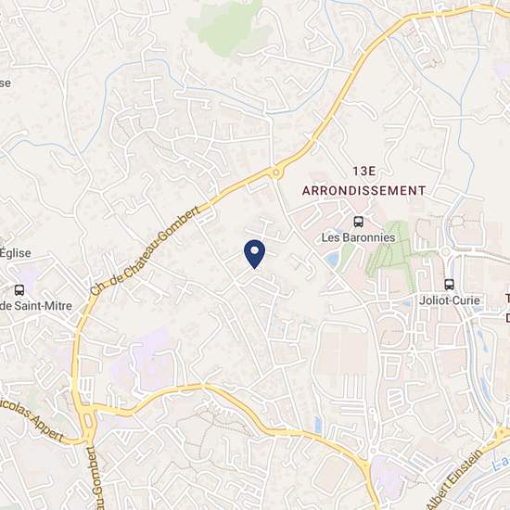
Task: Click the Saint-Mitre bus stop icon
Action: (19, 290)
